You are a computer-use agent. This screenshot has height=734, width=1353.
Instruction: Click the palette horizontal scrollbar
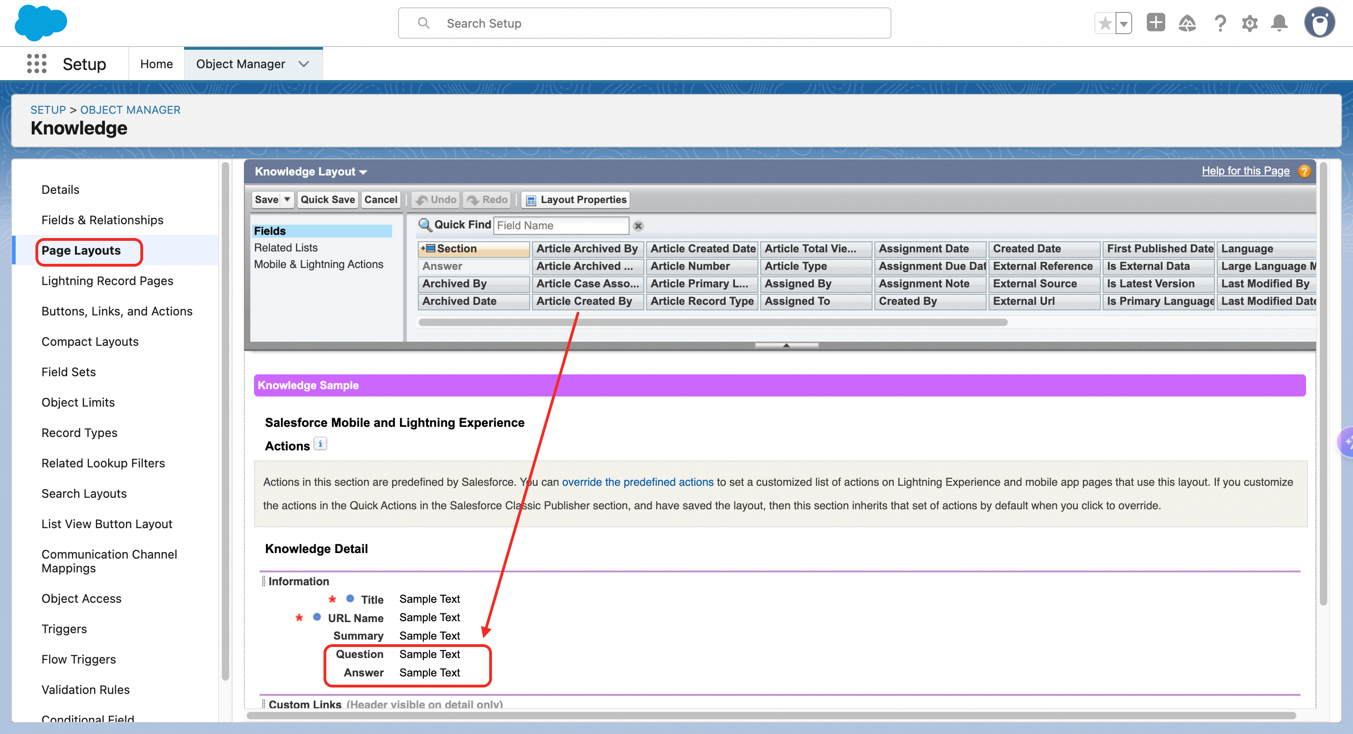click(x=713, y=323)
